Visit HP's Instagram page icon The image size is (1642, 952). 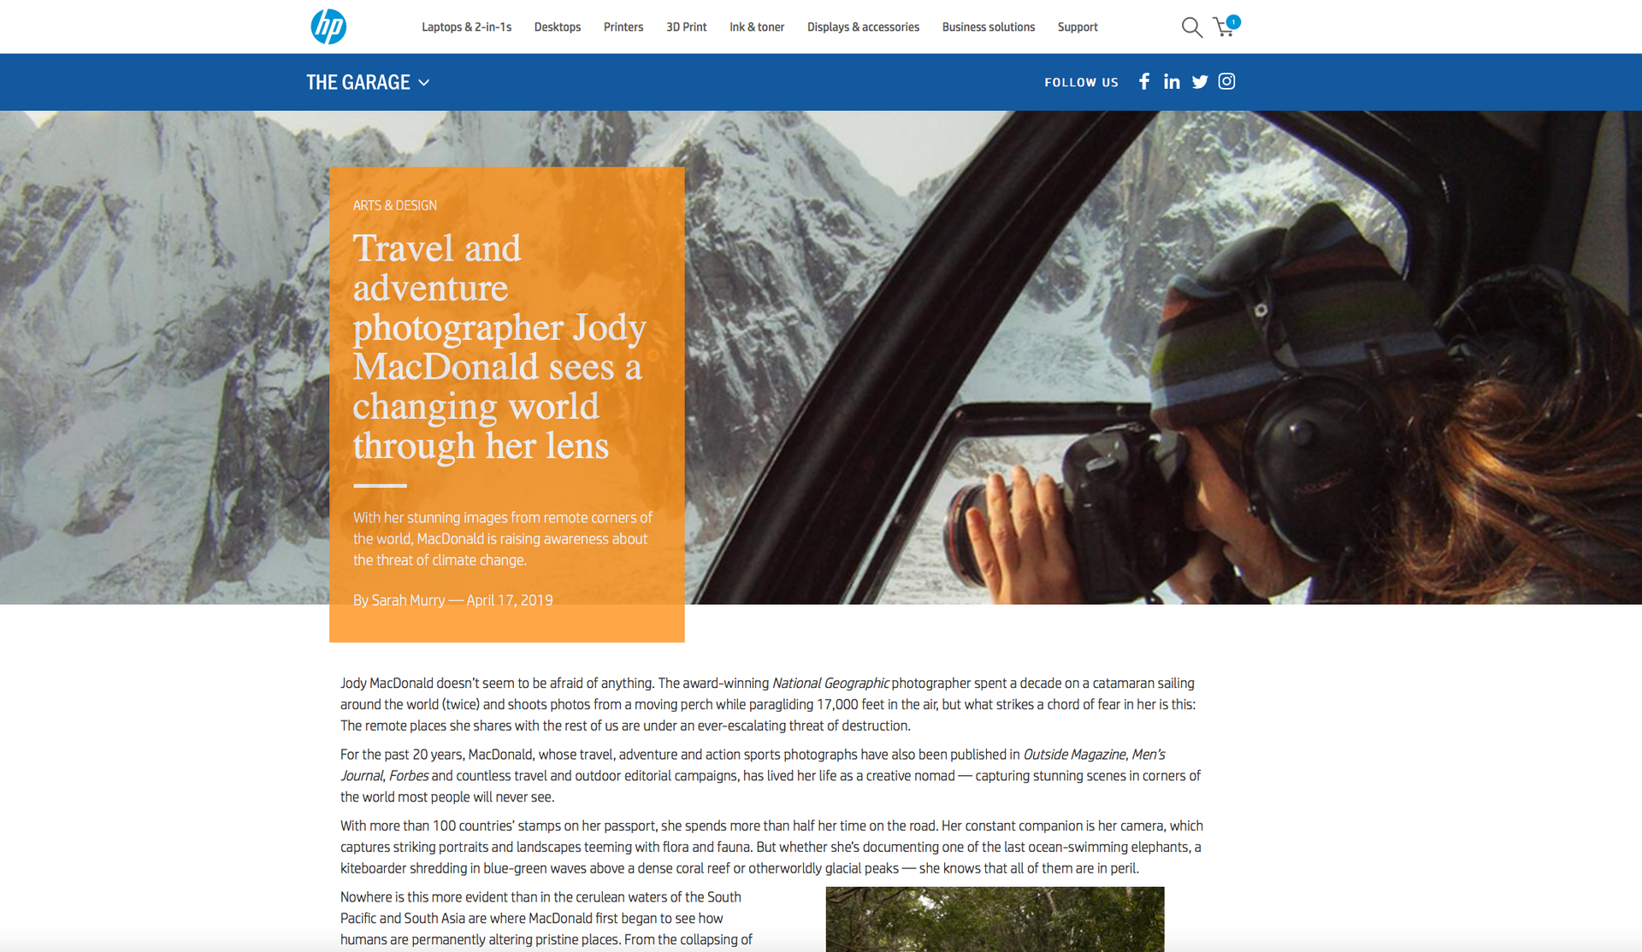(1226, 81)
